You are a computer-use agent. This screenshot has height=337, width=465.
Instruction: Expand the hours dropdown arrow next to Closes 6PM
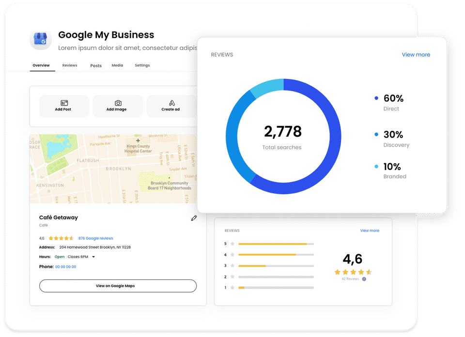[93, 257]
